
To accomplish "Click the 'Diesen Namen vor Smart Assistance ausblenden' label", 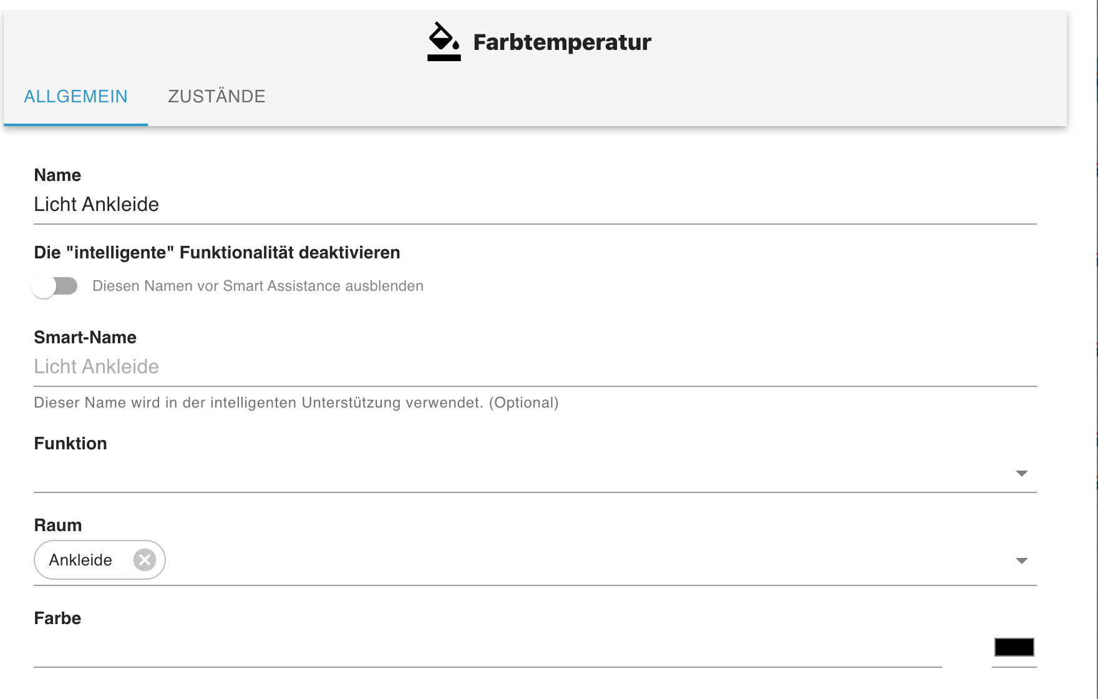I will [258, 286].
